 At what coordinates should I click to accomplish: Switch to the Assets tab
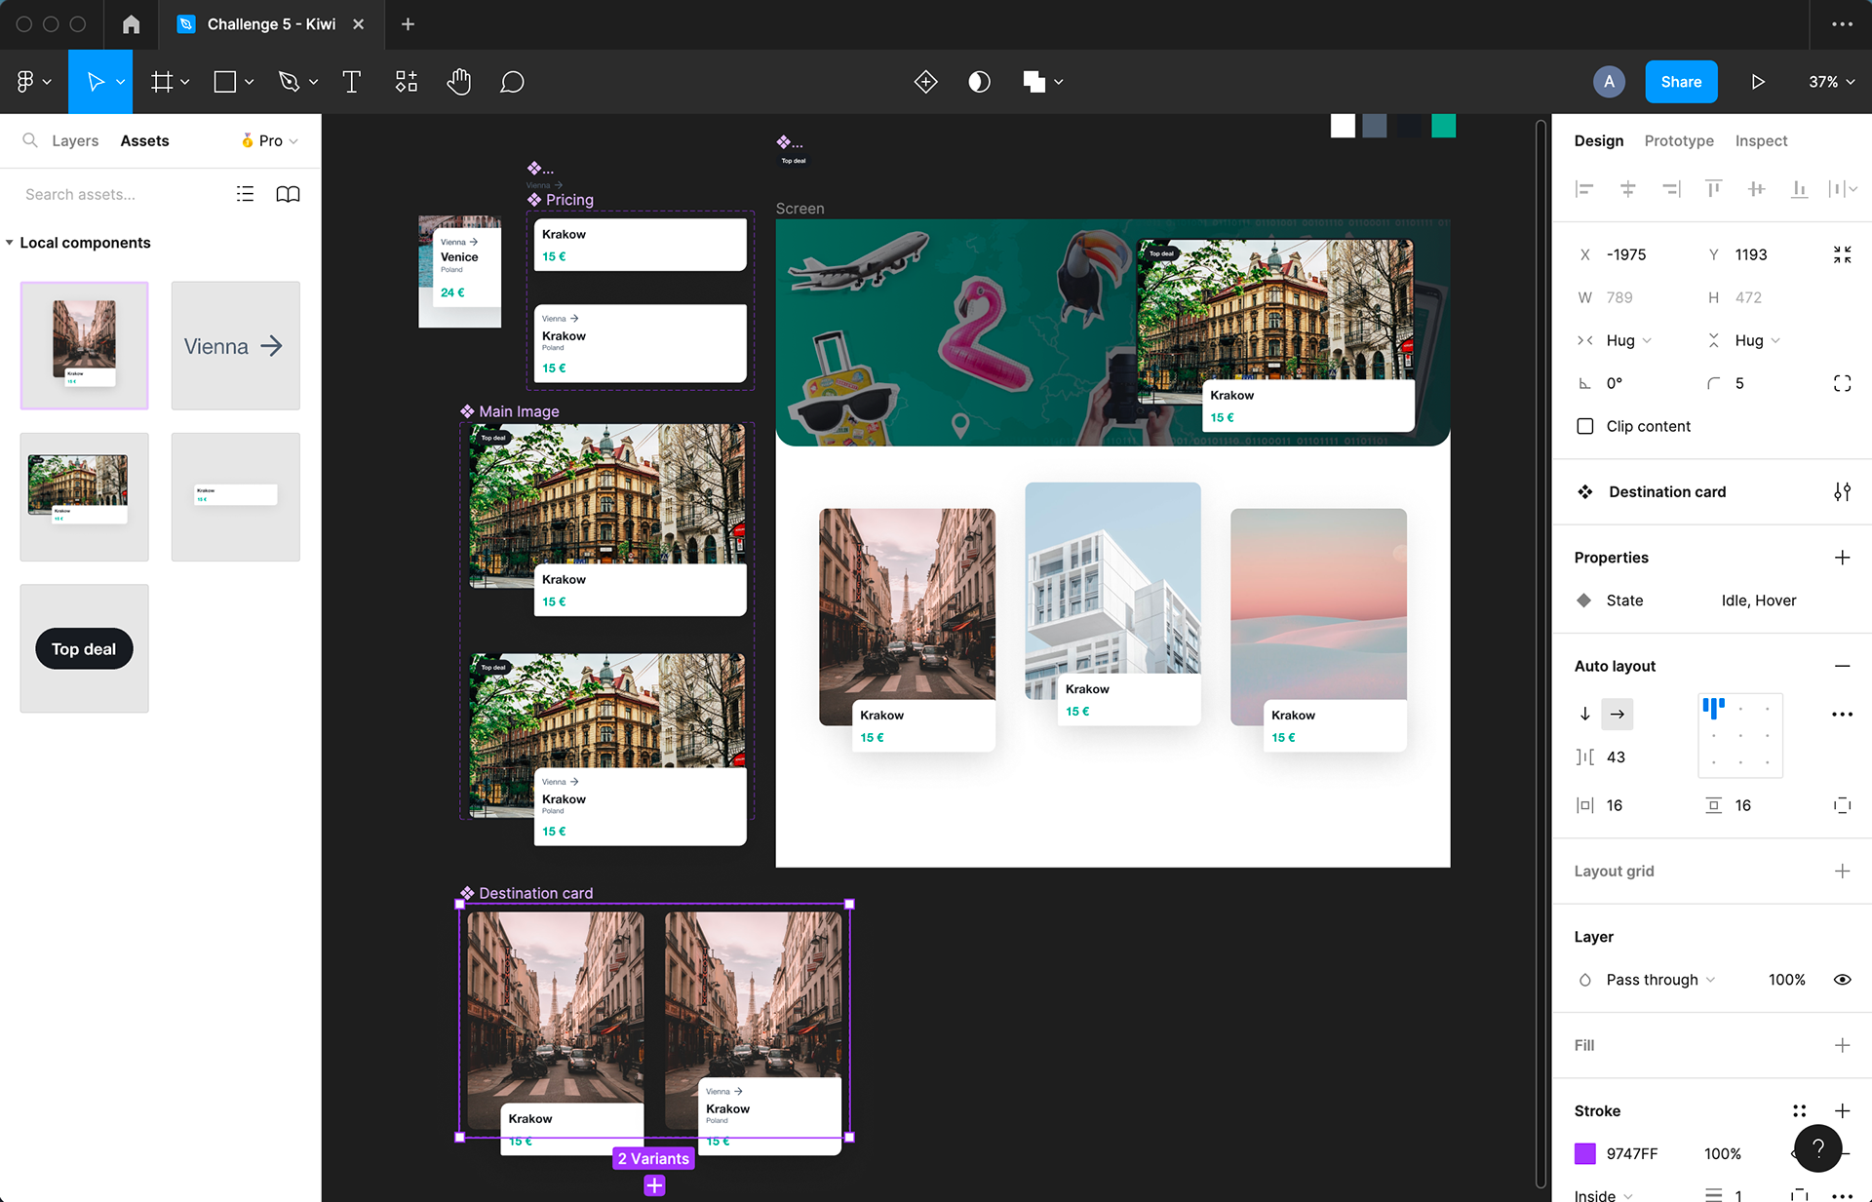144,140
